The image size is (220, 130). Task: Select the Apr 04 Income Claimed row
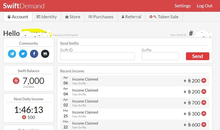(x=135, y=92)
